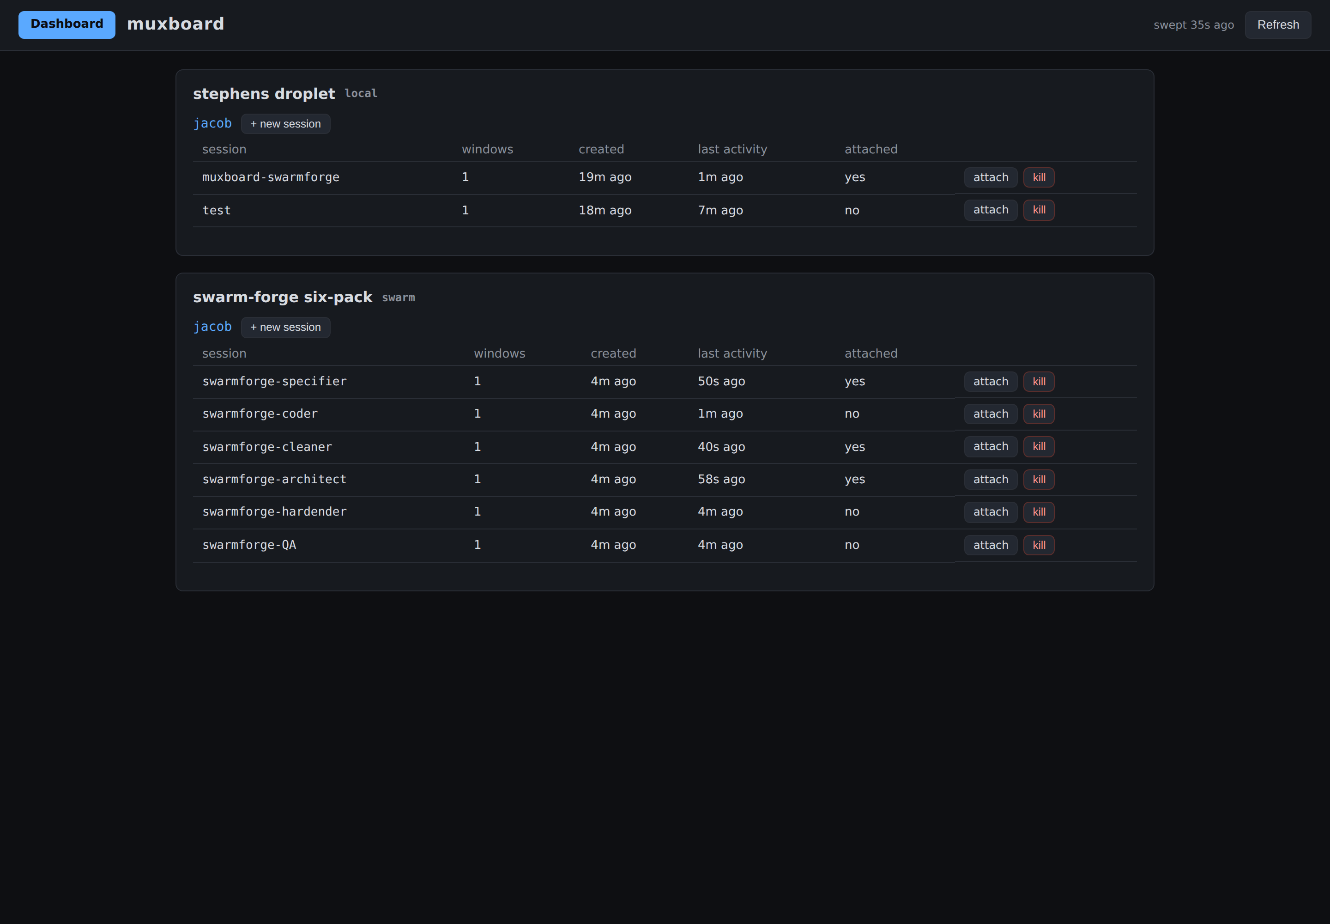Click 'session' header in swarm-forge six-pack table
The image size is (1330, 924).
(224, 353)
